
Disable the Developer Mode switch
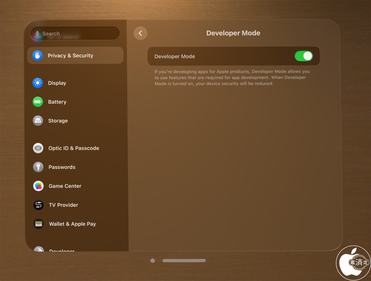coord(303,56)
